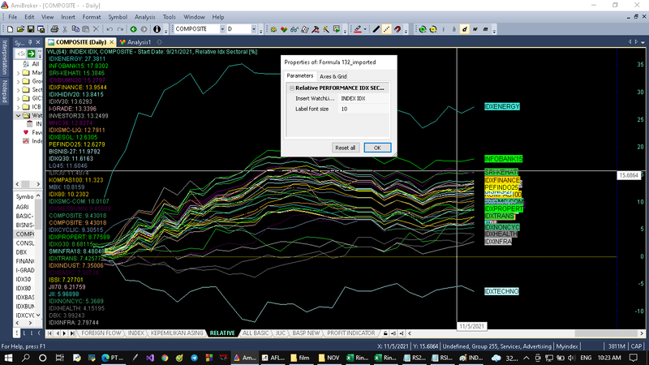Viewport: 649px width, 365px height.
Task: Collapse the Relative PERFORMANCE IDX SEC section
Action: coord(292,88)
